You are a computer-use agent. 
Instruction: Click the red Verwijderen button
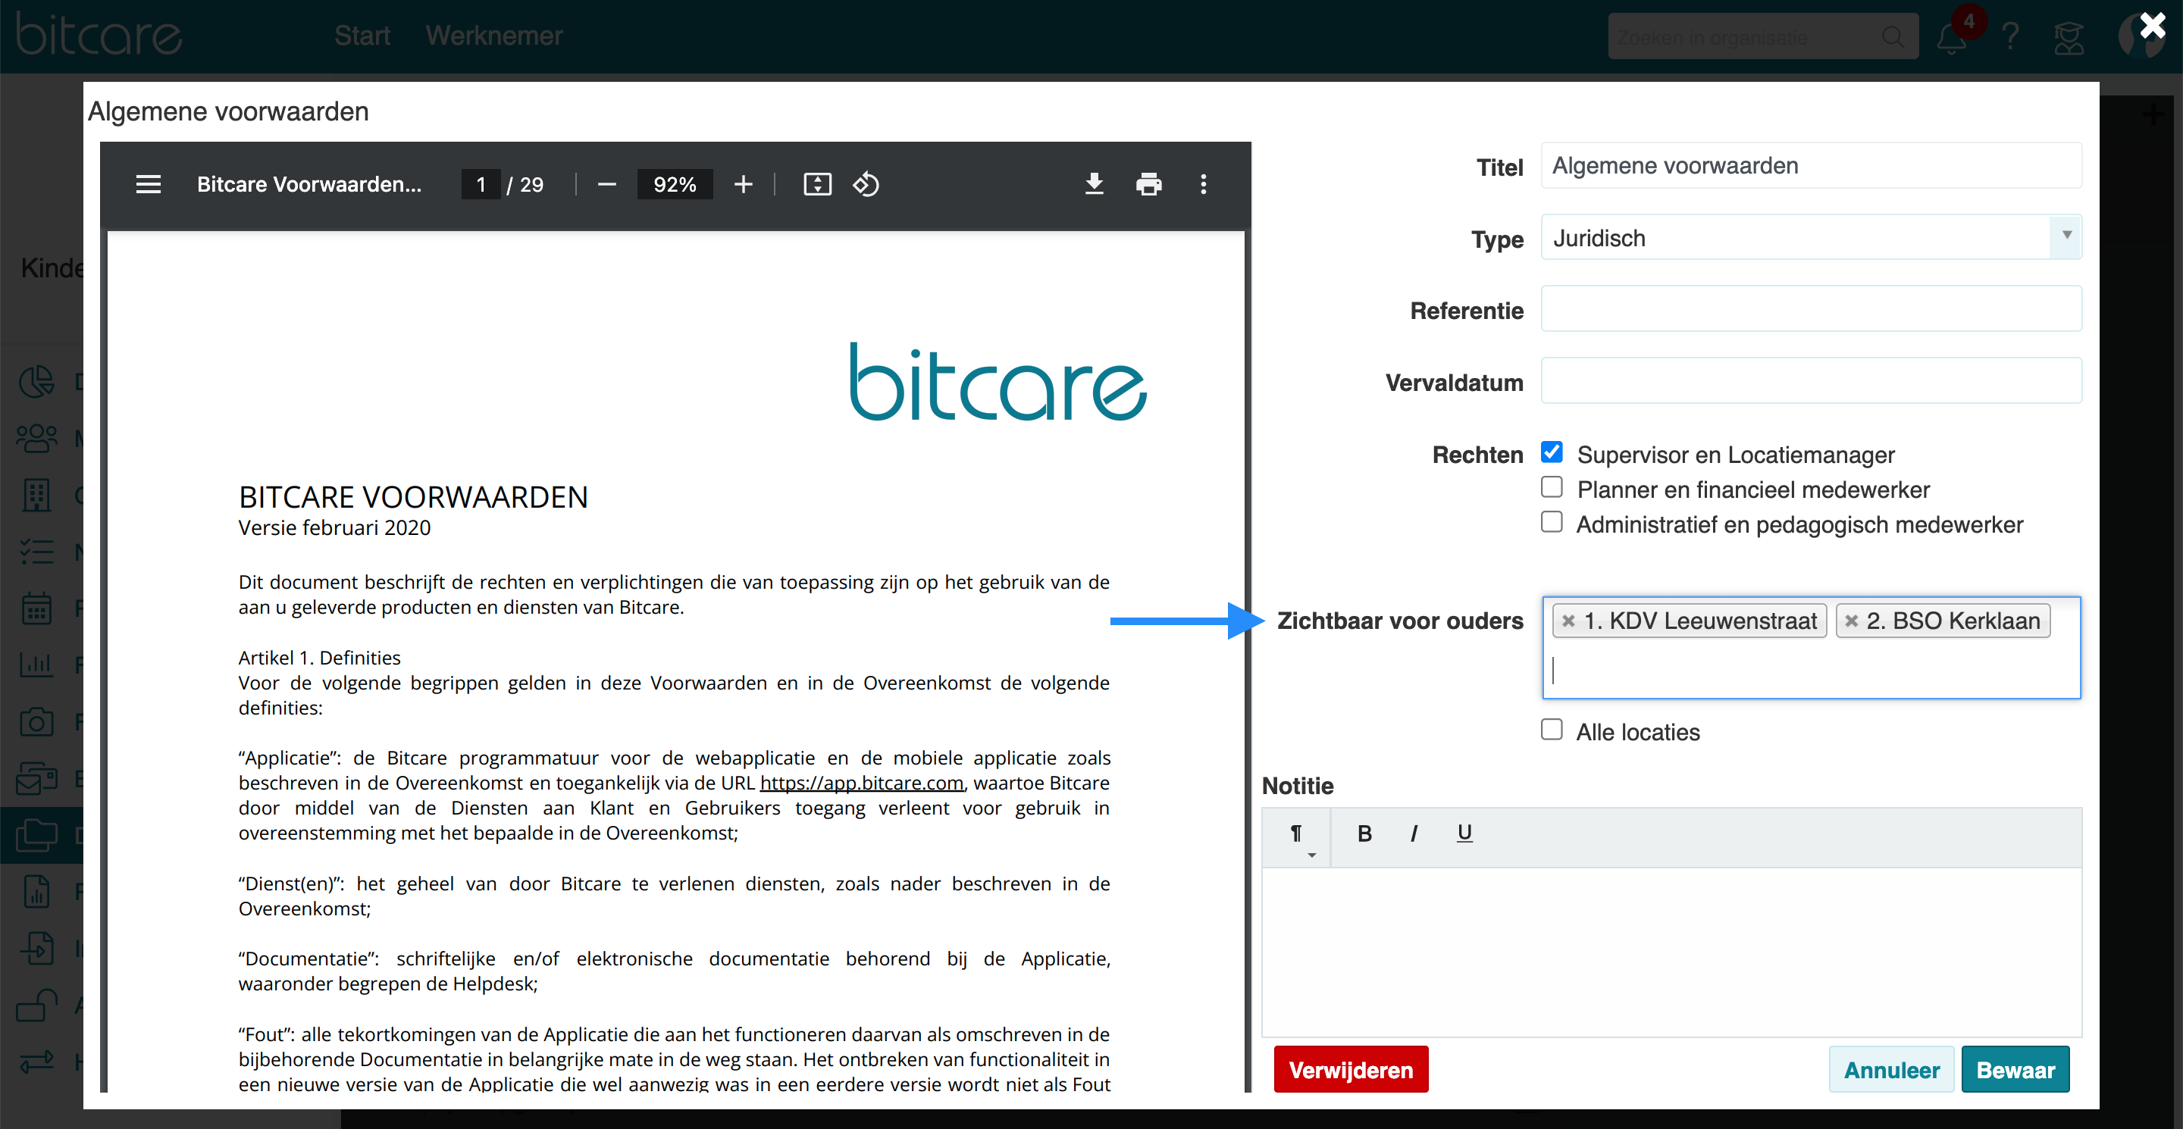click(x=1351, y=1070)
